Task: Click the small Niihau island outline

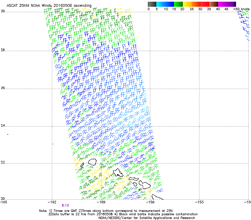Action: coord(82,165)
